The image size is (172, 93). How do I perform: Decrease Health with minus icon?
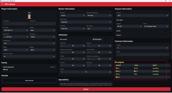pyautogui.click(x=62, y=72)
